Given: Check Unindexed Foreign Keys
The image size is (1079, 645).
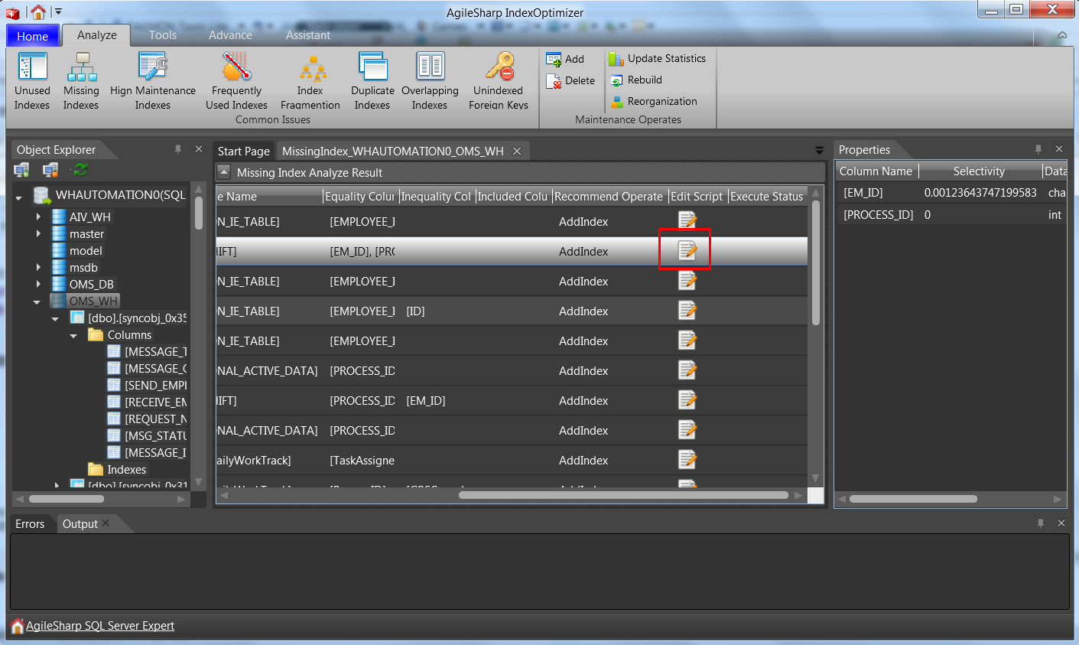Looking at the screenshot, I should click(x=499, y=81).
